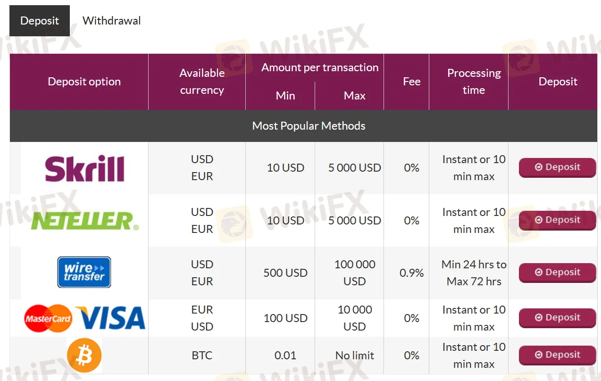Click the Deposit button in the Bitcoin row
The height and width of the screenshot is (381, 601).
click(557, 355)
